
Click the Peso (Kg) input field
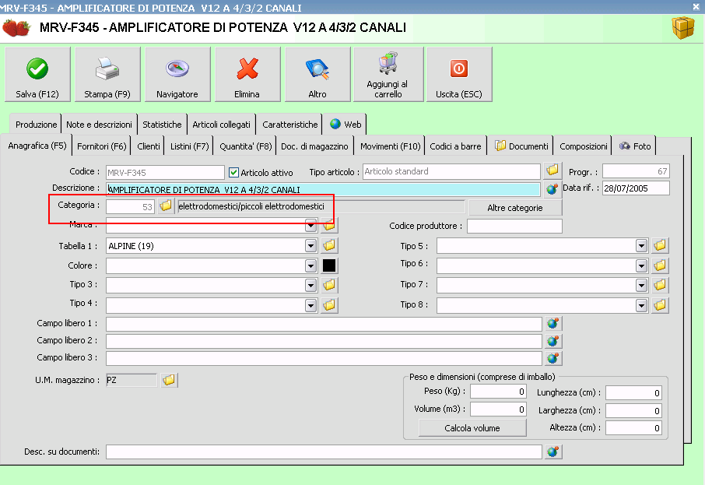498,392
